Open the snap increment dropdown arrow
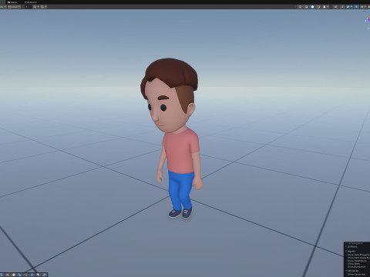The image size is (370, 277). (45, 7)
